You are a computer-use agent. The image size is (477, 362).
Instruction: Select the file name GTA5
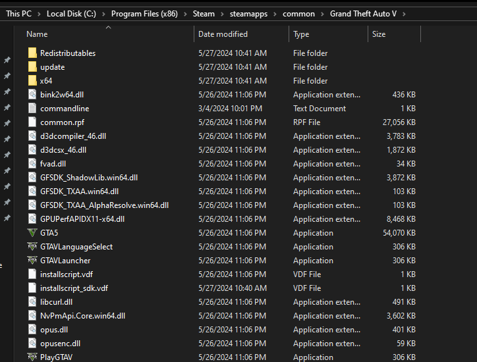click(49, 233)
